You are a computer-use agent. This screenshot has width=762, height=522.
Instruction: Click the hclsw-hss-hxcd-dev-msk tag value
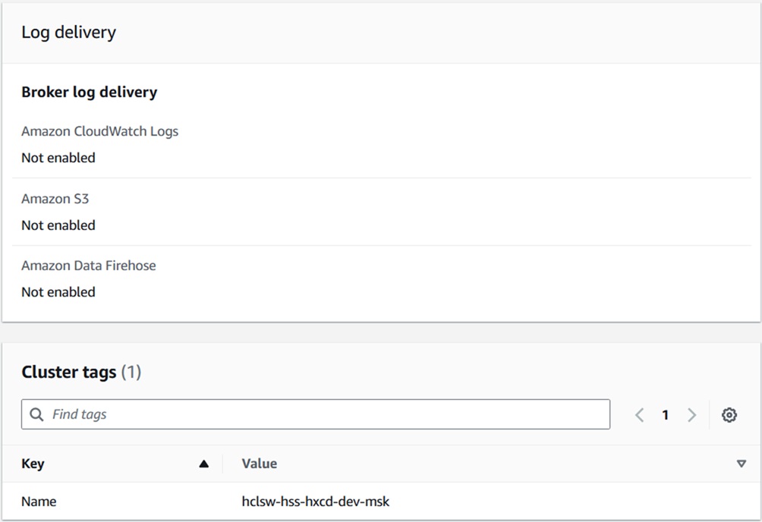pos(316,502)
